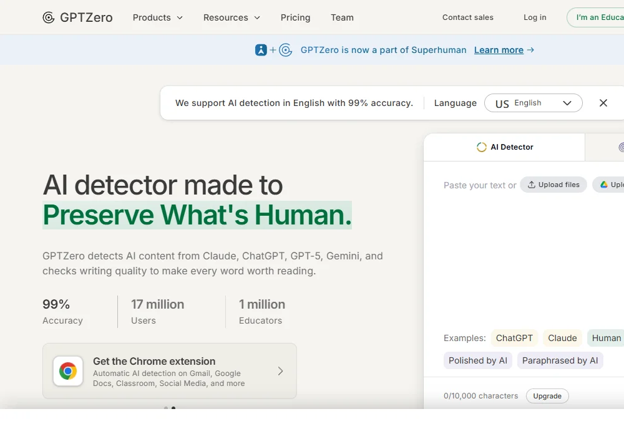This screenshot has height=424, width=624.
Task: Select the first carousel dot
Action: tap(166, 408)
